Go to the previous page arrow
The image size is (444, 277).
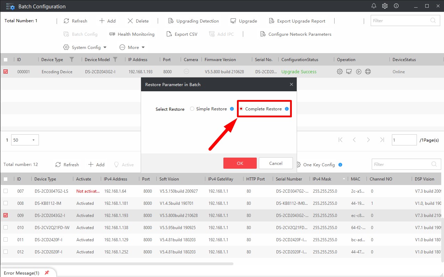[x=354, y=140]
